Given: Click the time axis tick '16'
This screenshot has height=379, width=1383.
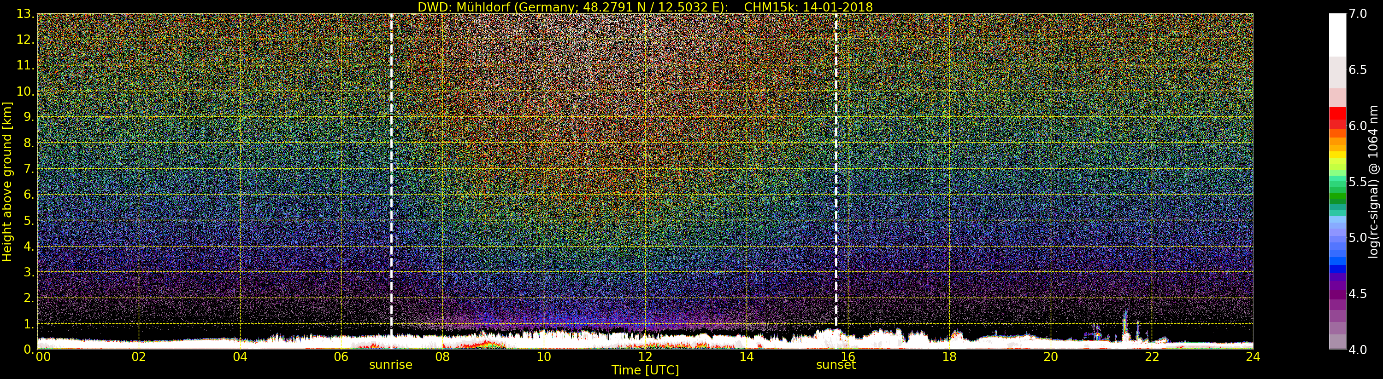Looking at the screenshot, I should point(848,357).
